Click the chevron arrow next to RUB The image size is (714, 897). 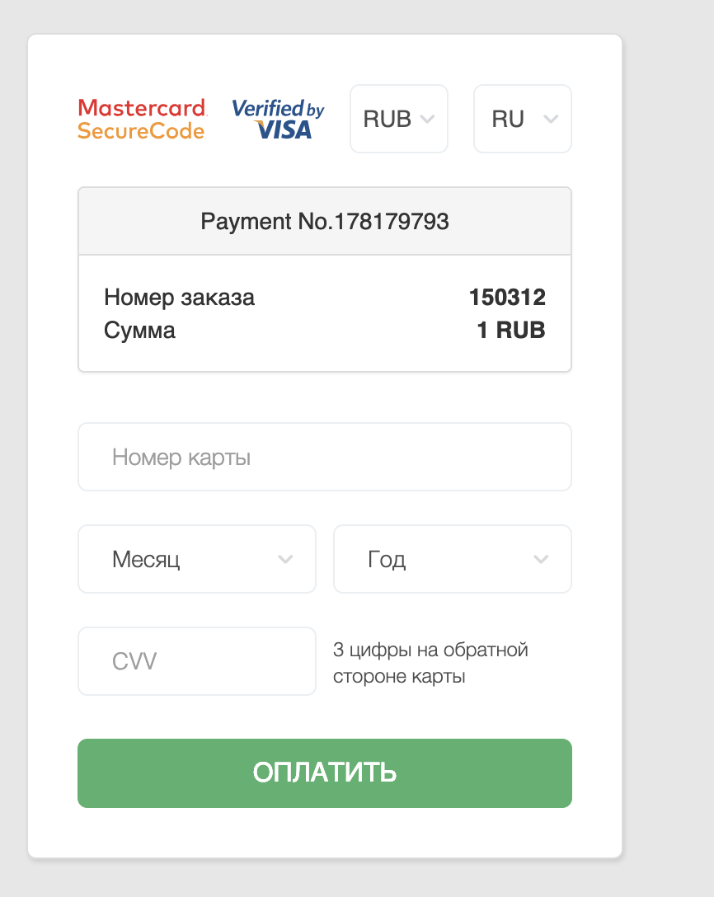point(427,119)
